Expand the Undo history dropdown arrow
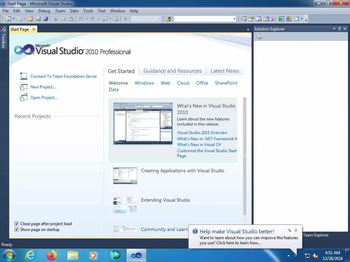Image resolution: width=350 pixels, height=262 pixels. pos(86,19)
